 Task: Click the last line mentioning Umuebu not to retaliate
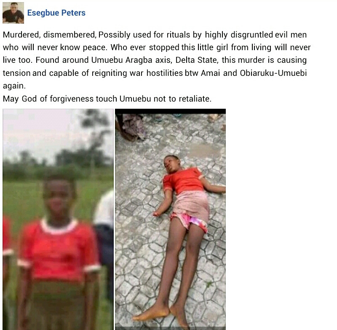tap(107, 99)
